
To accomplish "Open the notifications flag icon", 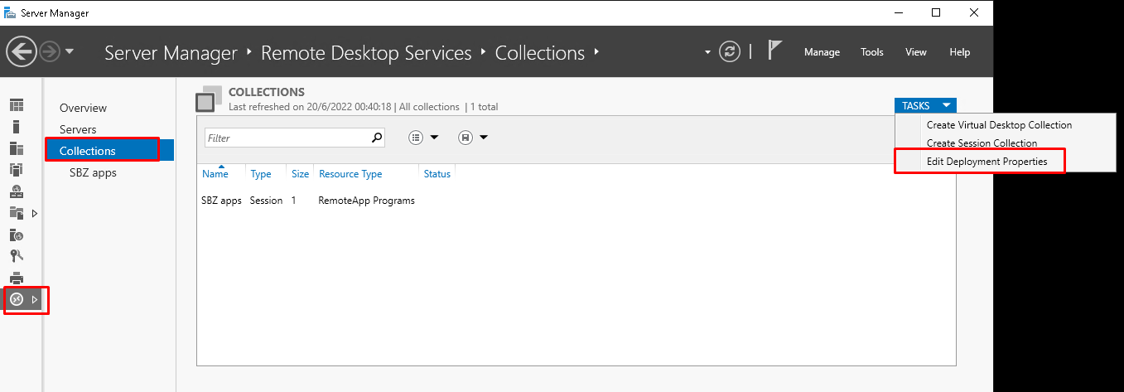I will pyautogui.click(x=774, y=51).
